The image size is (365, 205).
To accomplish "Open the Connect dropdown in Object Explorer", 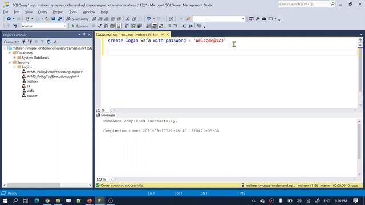I will [11, 42].
